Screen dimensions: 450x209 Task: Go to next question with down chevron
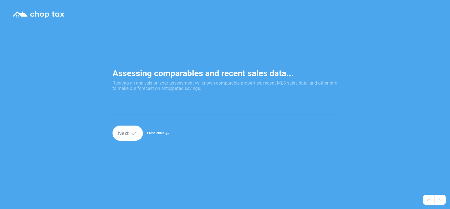tap(440, 200)
